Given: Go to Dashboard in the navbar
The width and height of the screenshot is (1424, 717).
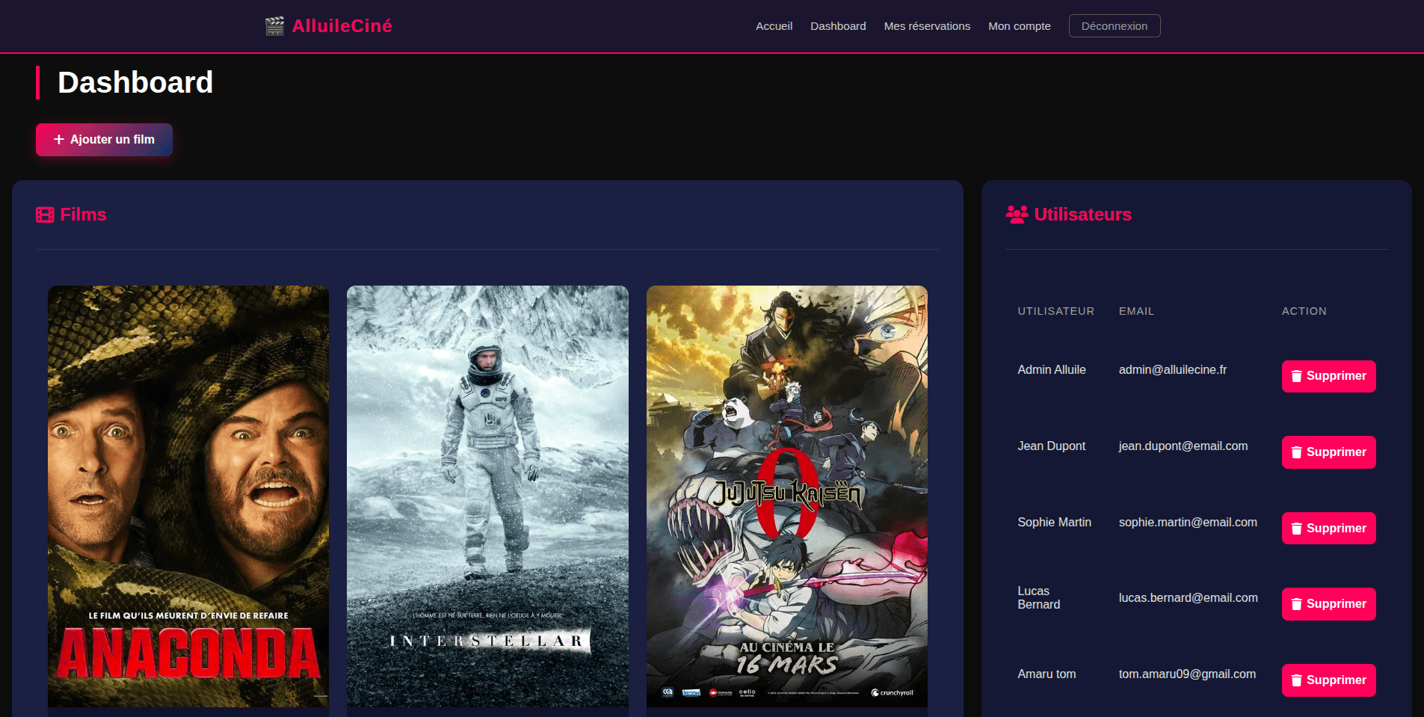Looking at the screenshot, I should tap(838, 26).
